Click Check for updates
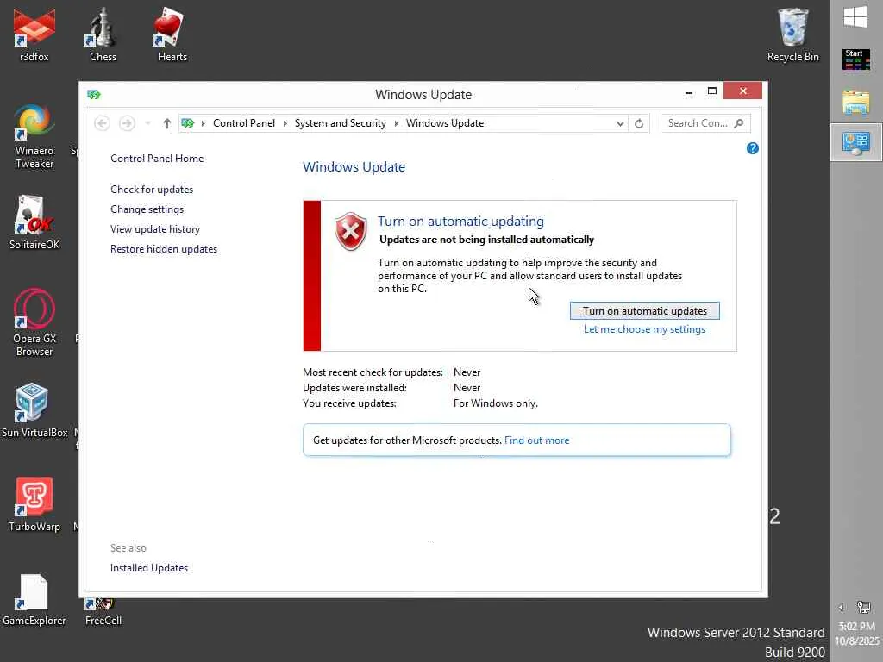Viewport: 883px width, 662px height. [152, 189]
